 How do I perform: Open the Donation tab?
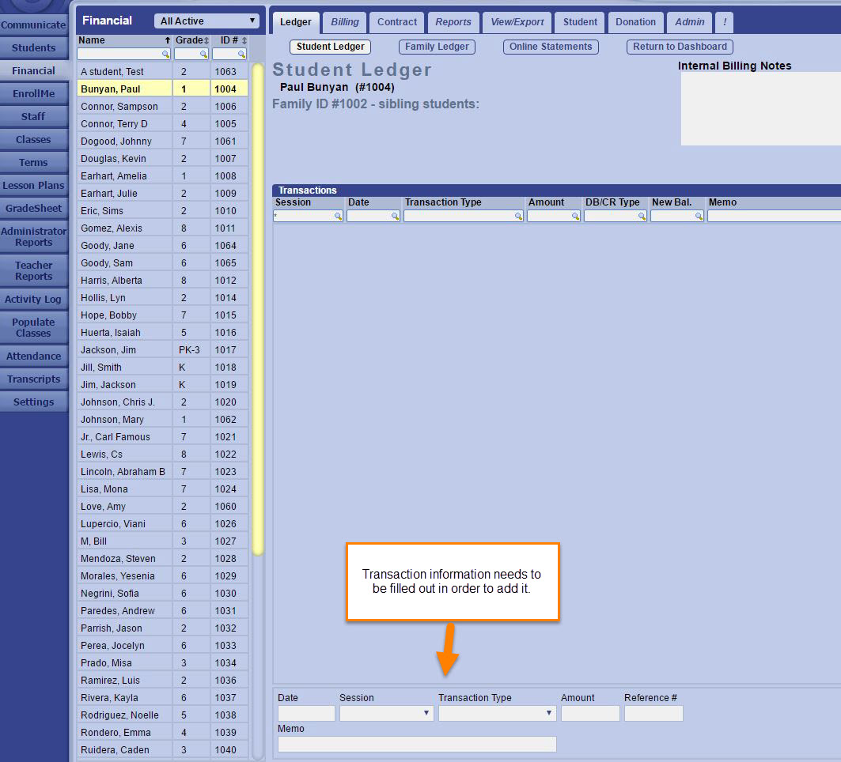coord(635,22)
